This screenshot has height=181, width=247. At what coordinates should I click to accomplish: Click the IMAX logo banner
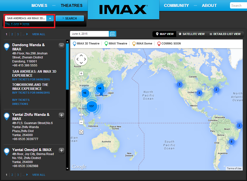tap(123, 9)
